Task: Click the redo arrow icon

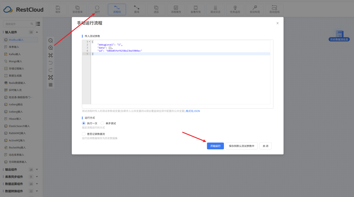Action: pyautogui.click(x=51, y=70)
